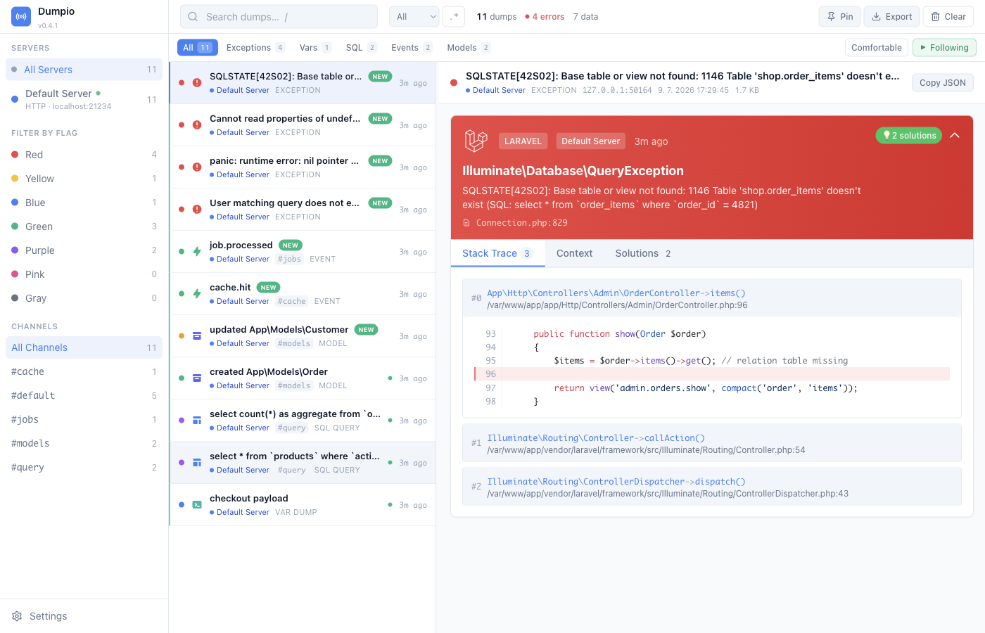This screenshot has height=633, width=985.
Task: Click the LARAVEL badge in the exception header
Action: coord(523,141)
